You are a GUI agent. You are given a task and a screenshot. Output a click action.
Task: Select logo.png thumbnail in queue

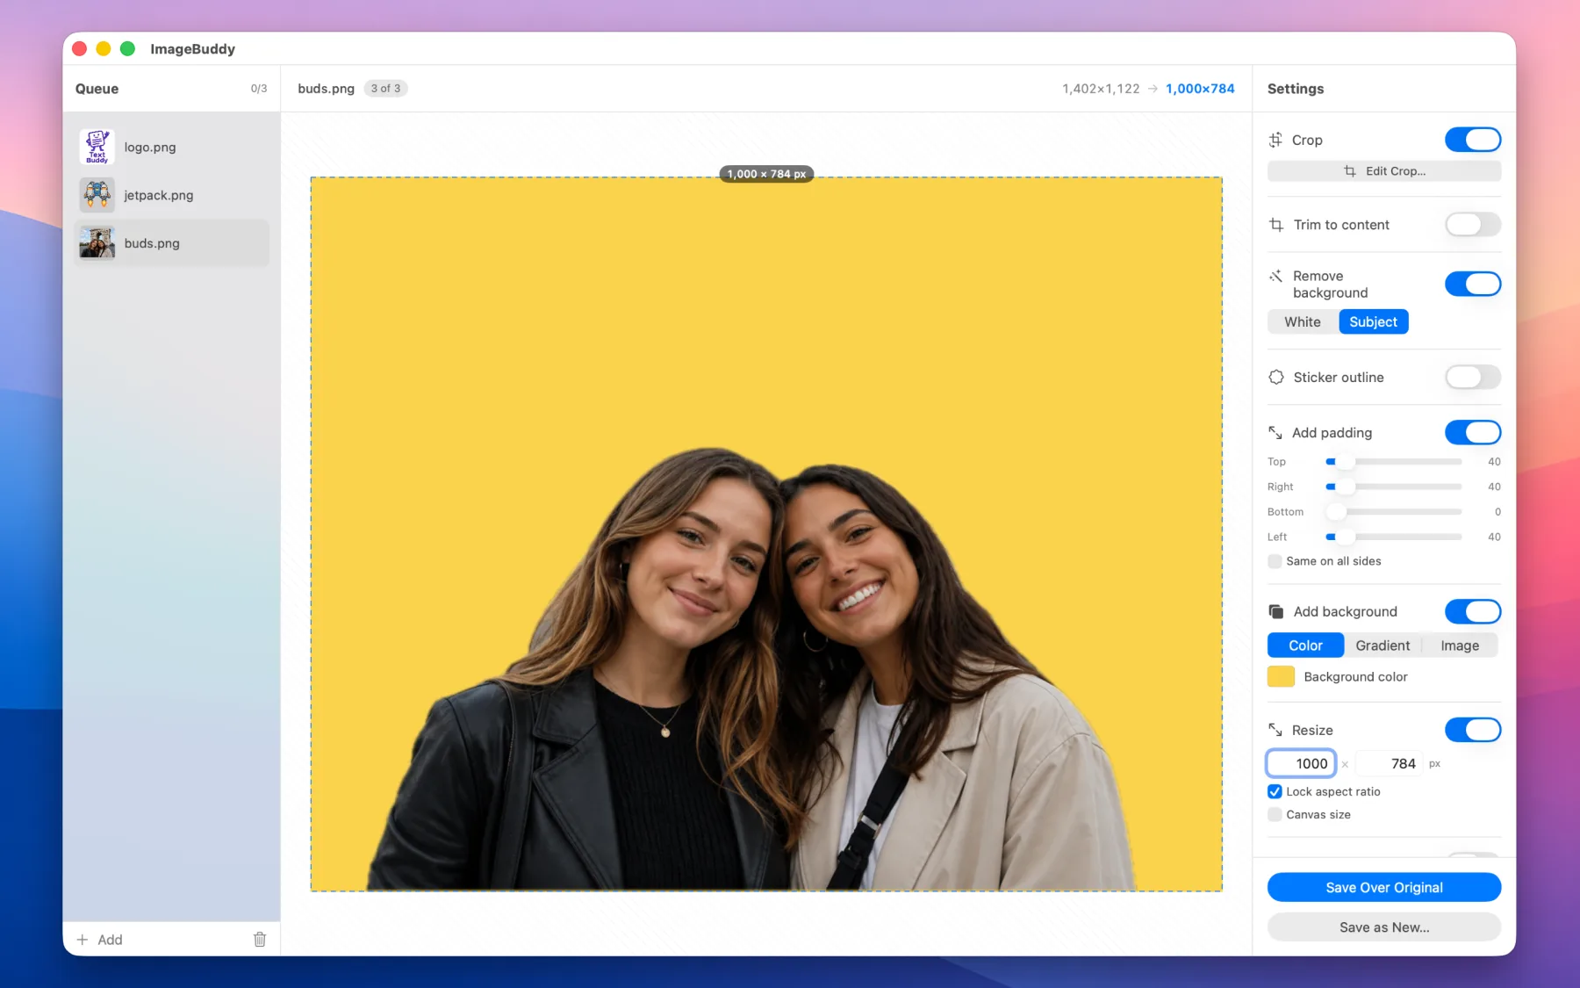pyautogui.click(x=97, y=147)
